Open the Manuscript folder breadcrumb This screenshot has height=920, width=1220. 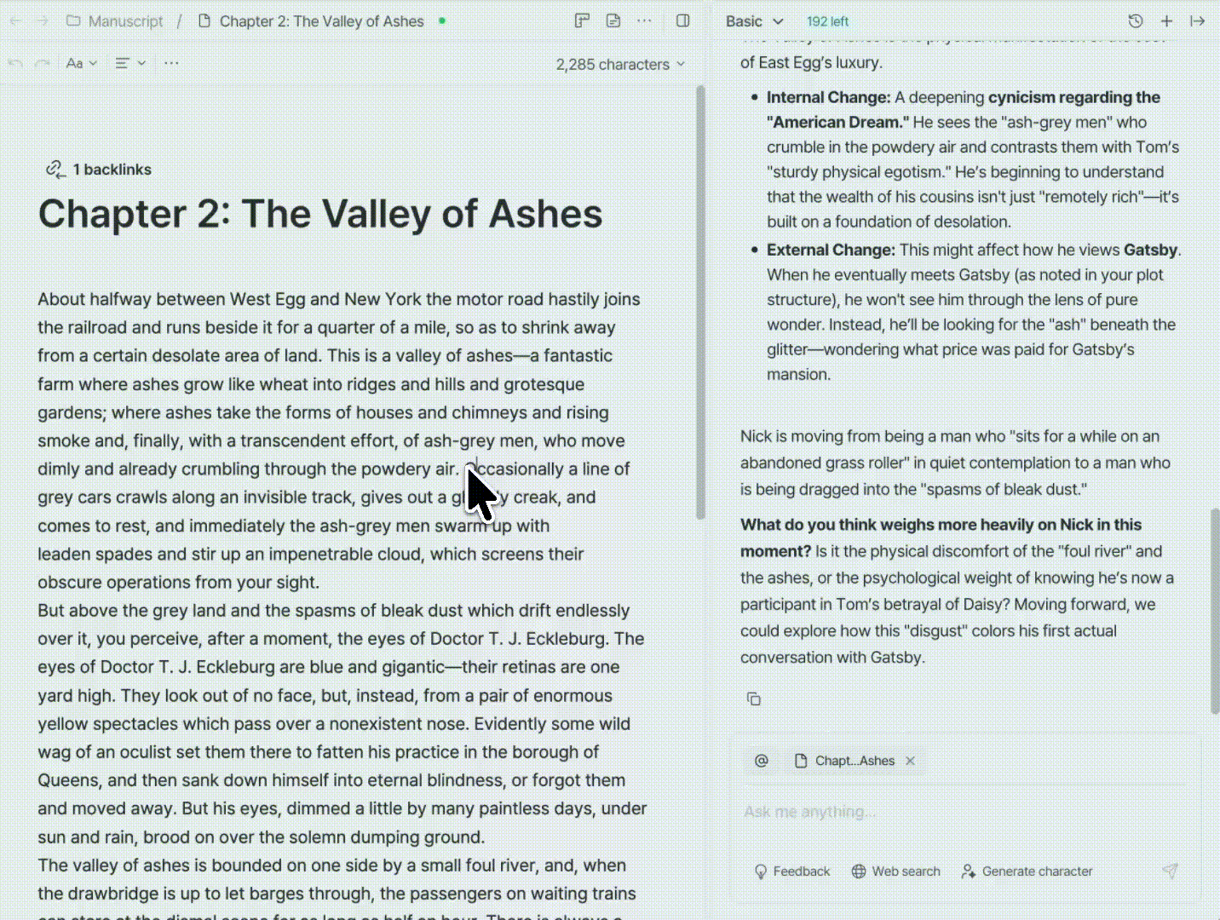tap(115, 21)
